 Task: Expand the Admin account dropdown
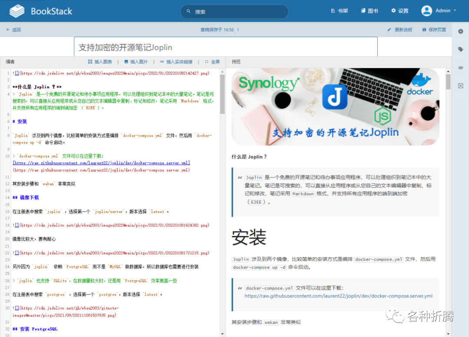455,10
